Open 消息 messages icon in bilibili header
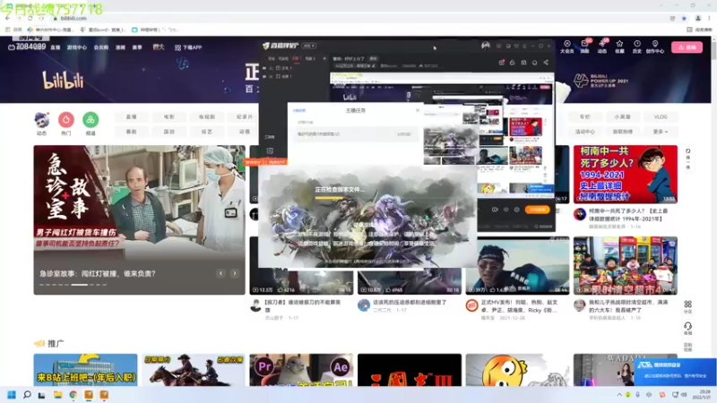 coord(584,47)
